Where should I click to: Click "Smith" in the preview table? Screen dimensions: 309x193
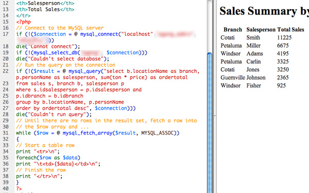pos(253,37)
